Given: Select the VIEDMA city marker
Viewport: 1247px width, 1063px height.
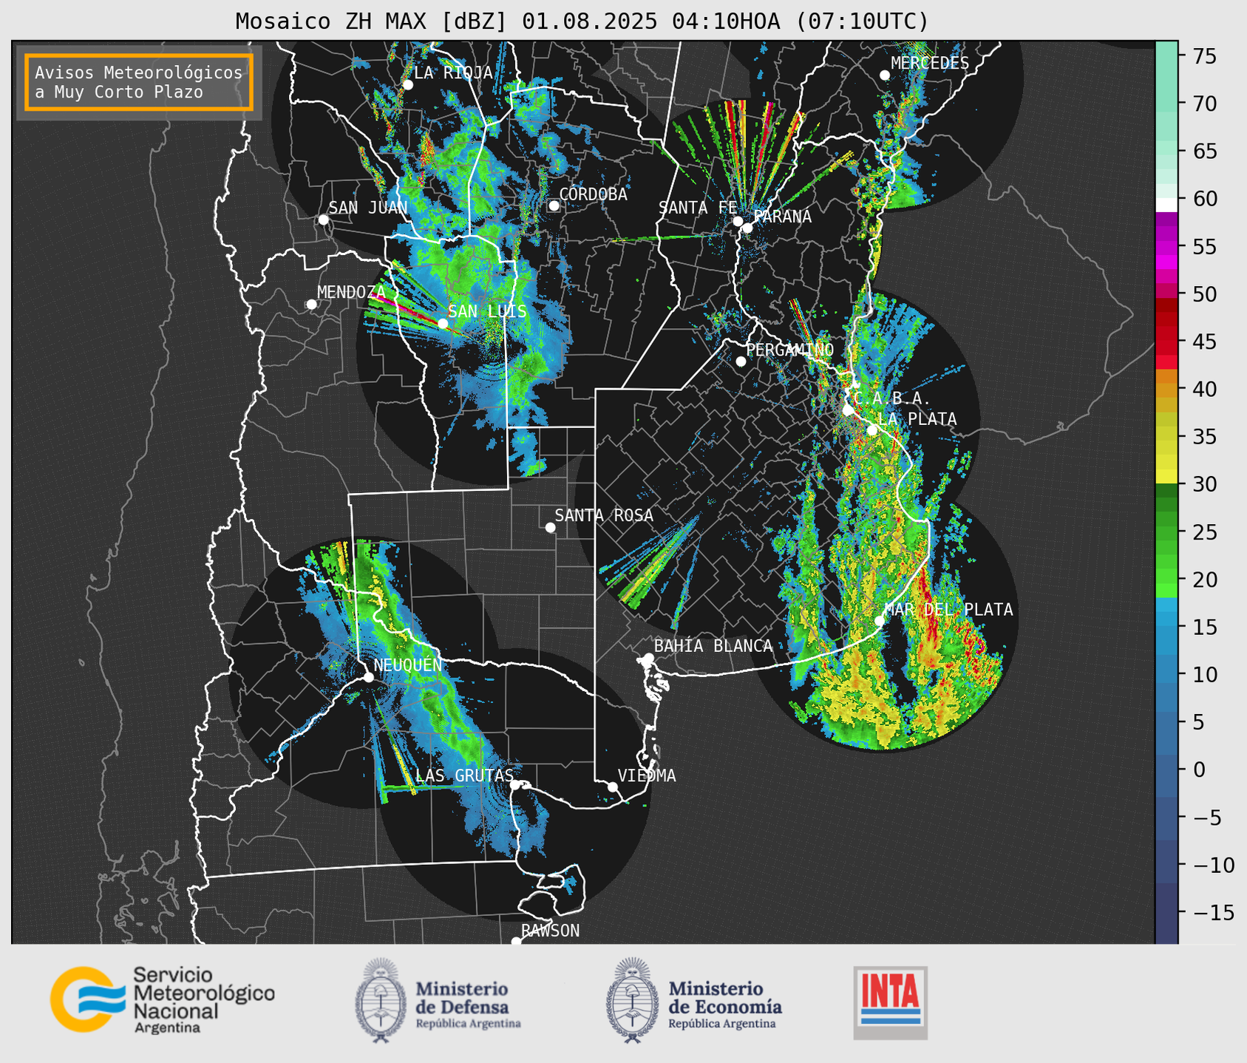Looking at the screenshot, I should 613,787.
